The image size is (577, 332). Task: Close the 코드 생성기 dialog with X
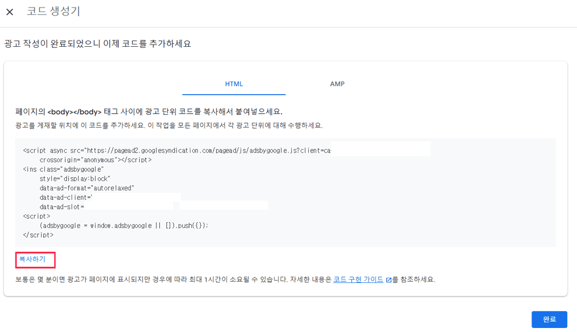pyautogui.click(x=10, y=12)
